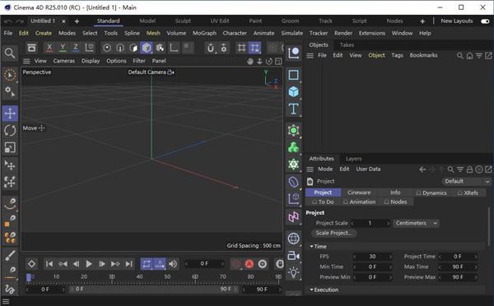The height and width of the screenshot is (306, 494).
Task: Switch to the Takes tab
Action: click(347, 45)
